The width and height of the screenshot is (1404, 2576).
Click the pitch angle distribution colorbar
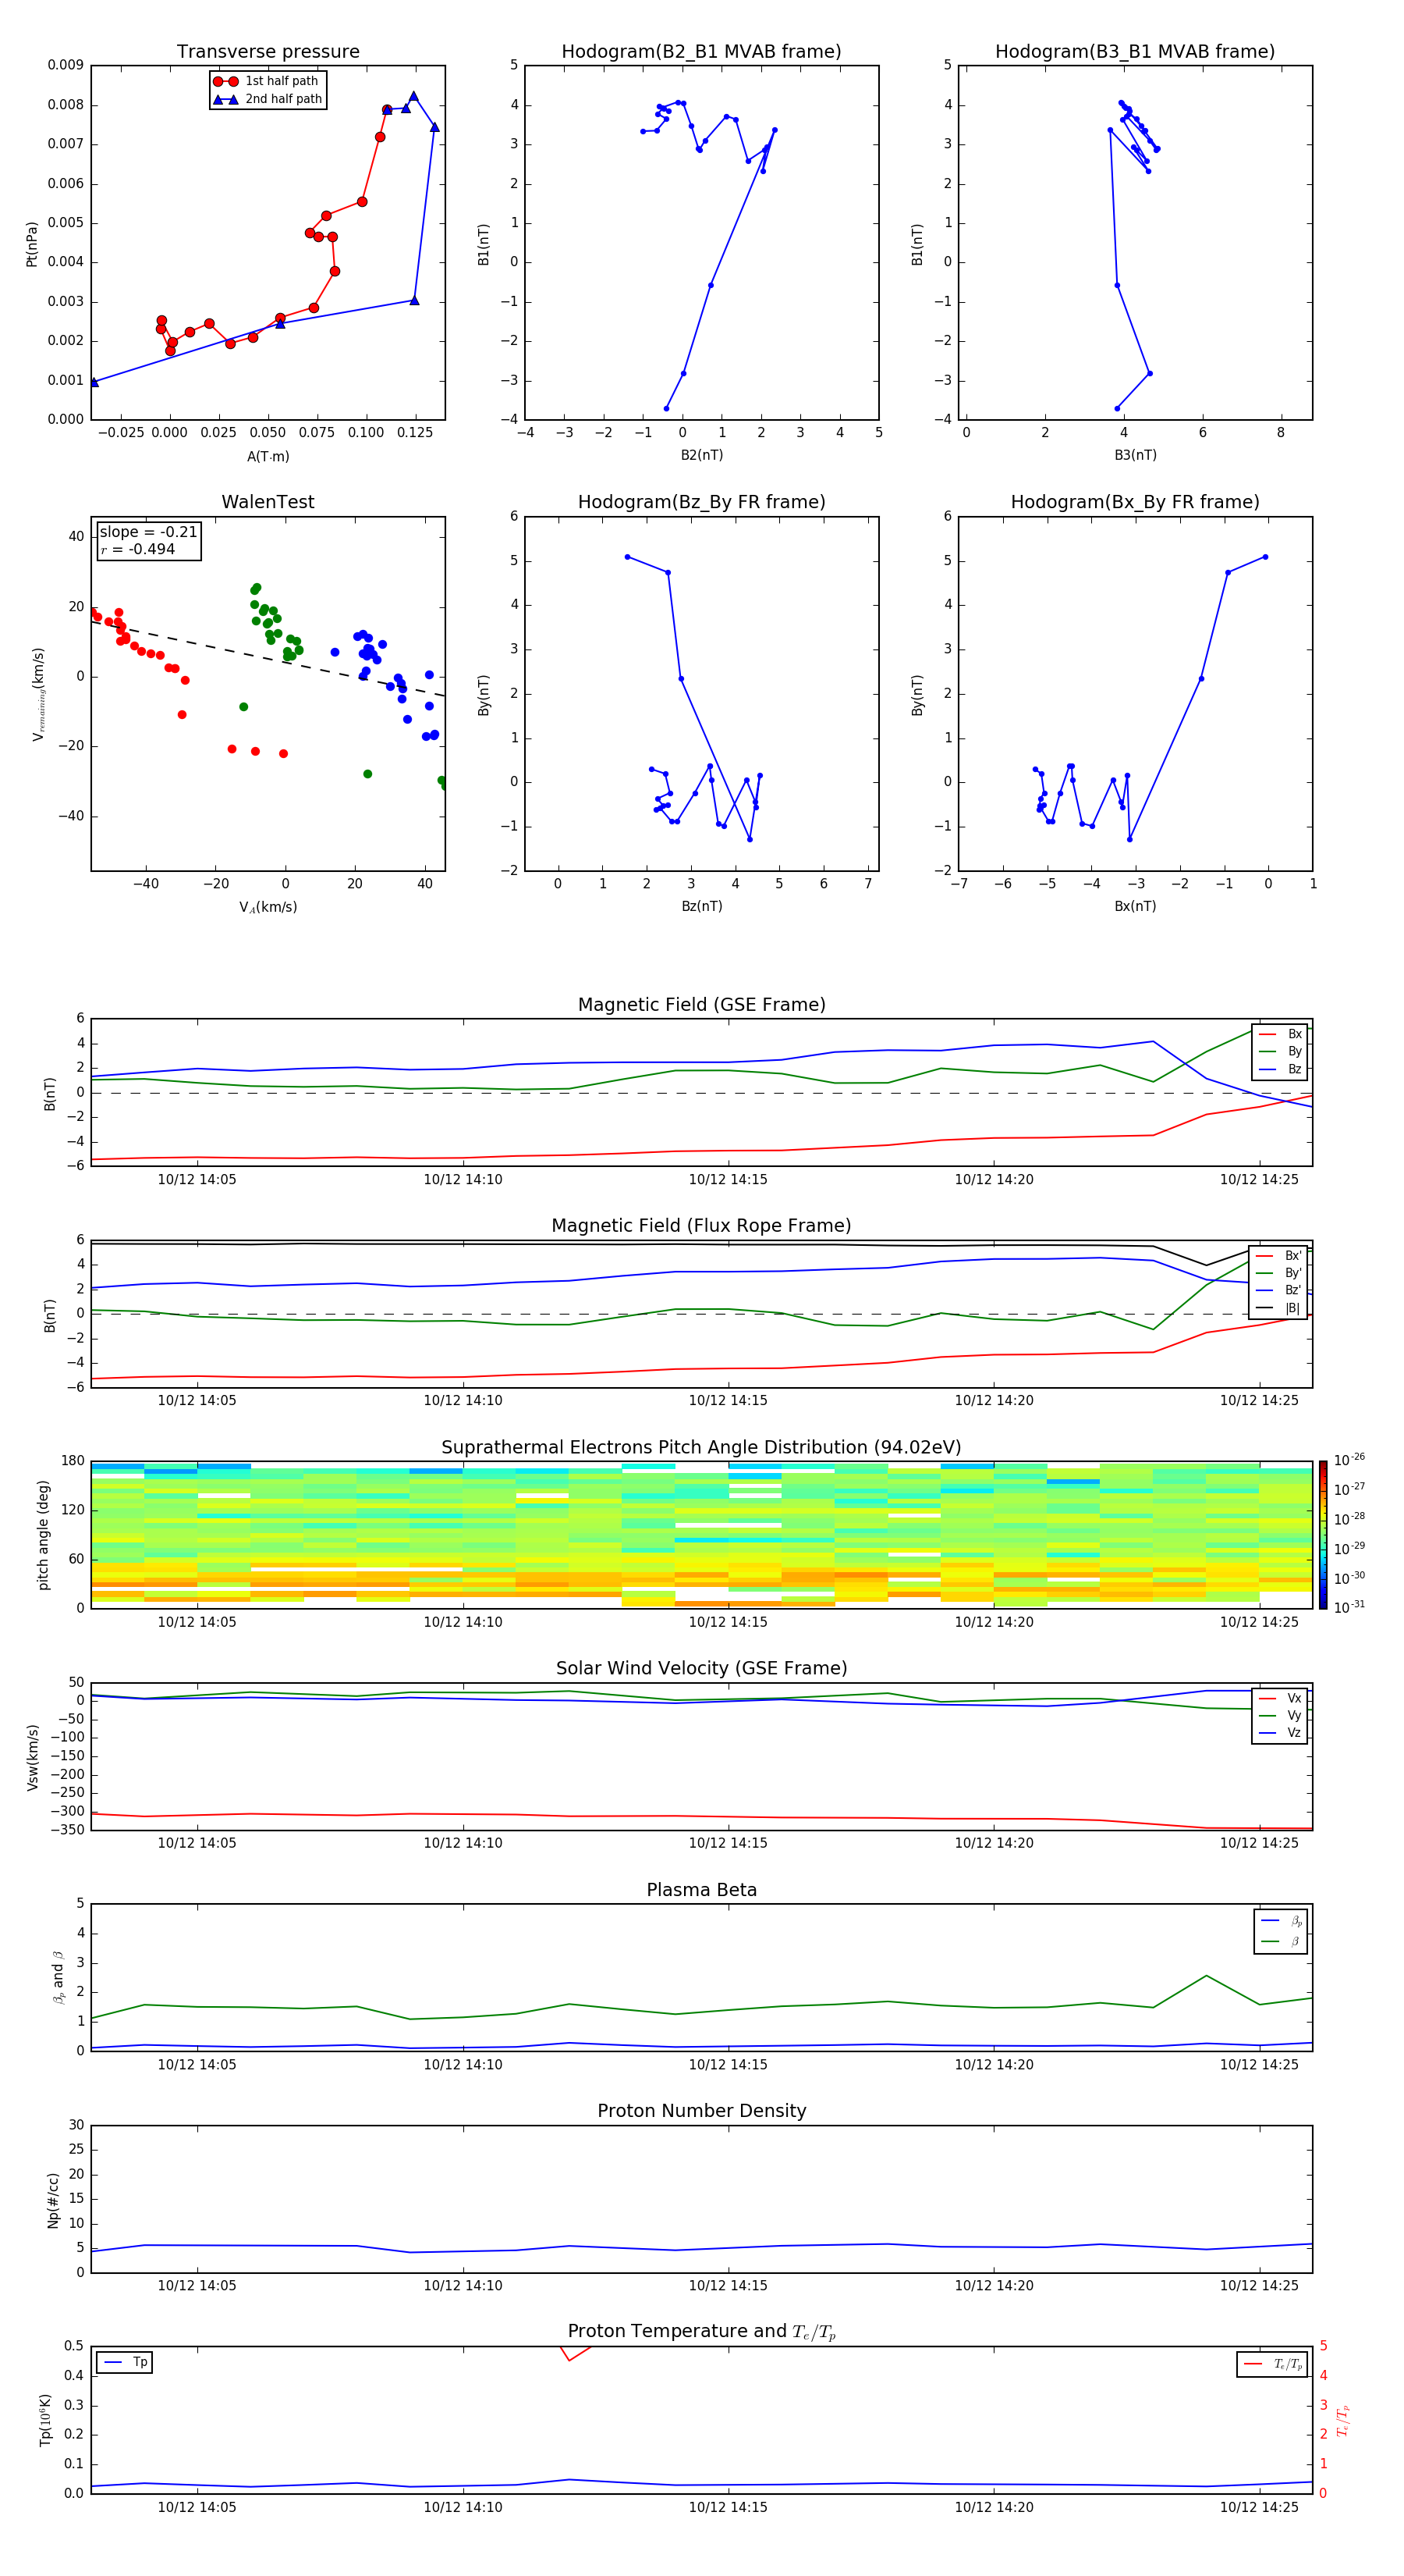coord(1323,1535)
